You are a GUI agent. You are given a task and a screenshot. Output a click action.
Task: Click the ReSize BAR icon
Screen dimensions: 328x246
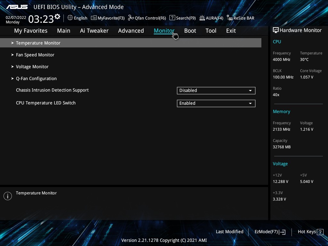point(230,18)
